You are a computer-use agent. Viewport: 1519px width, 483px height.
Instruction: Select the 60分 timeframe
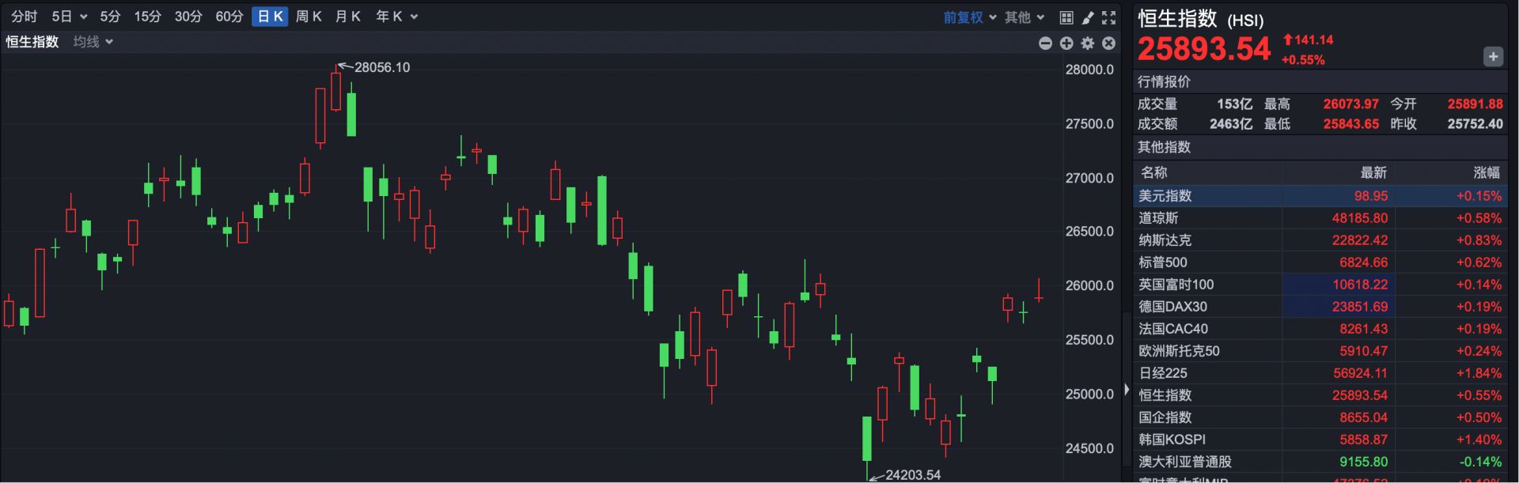coord(229,17)
